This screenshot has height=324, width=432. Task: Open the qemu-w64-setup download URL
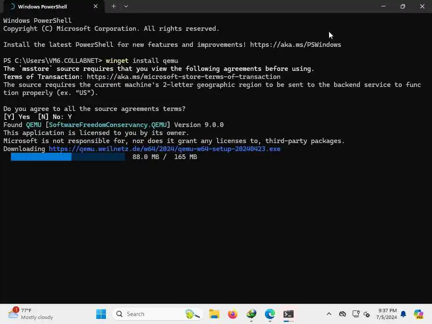coord(165,149)
